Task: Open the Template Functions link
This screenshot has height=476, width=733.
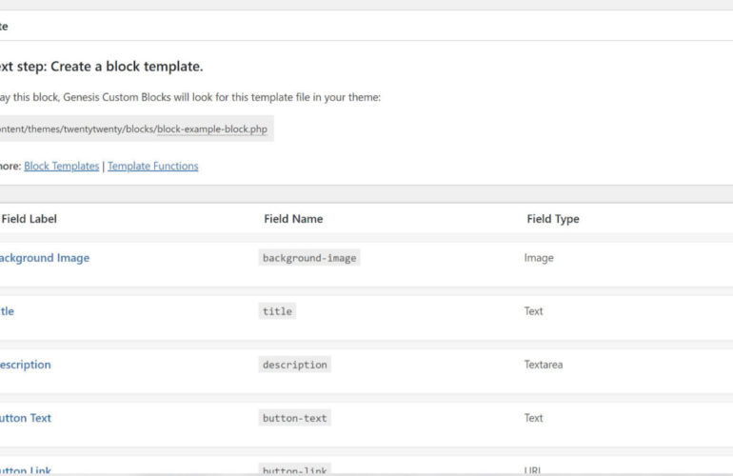Action: [152, 166]
